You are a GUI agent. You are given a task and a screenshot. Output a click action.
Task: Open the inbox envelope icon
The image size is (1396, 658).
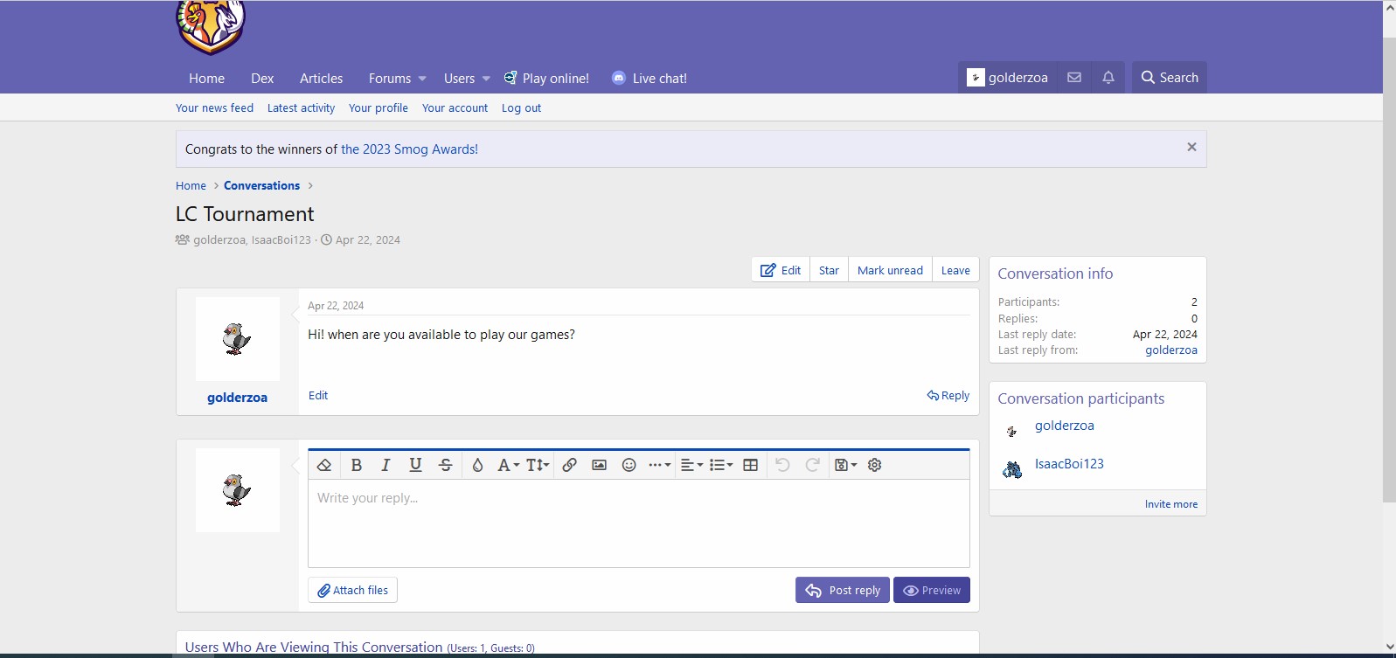(1074, 78)
